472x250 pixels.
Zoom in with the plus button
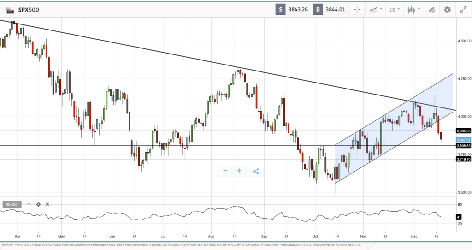tap(239, 171)
